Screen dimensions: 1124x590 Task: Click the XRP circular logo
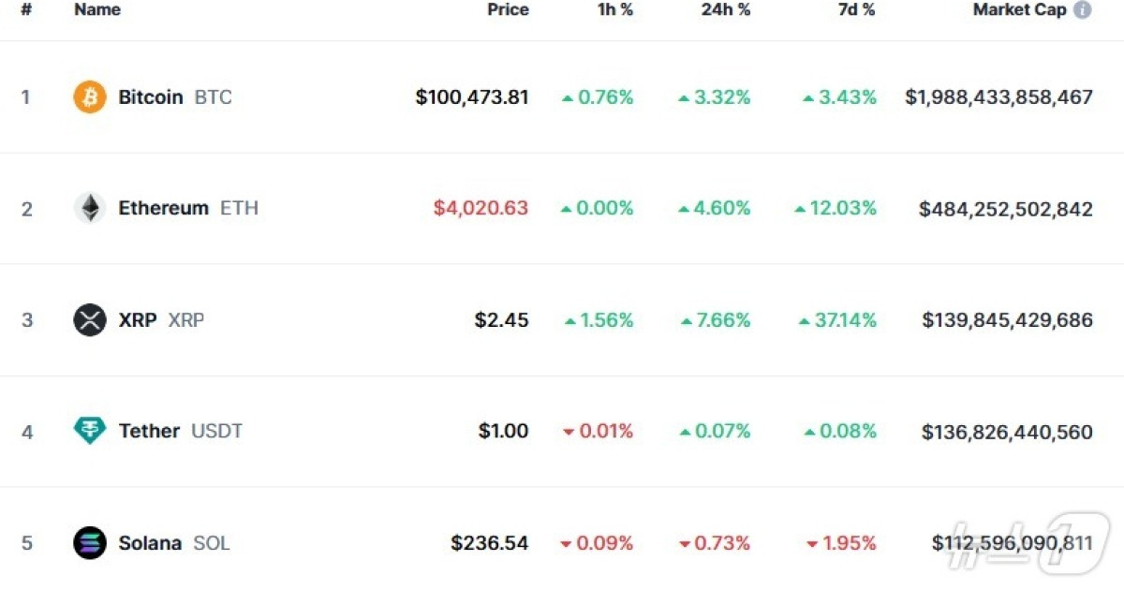(x=89, y=319)
